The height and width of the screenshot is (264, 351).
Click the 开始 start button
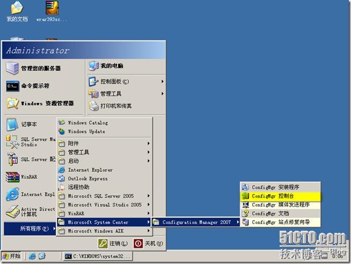pyautogui.click(x=11, y=256)
